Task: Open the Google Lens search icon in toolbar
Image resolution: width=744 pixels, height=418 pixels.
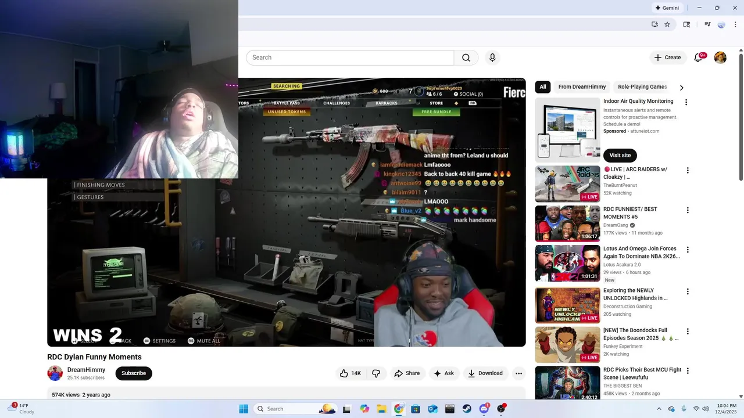Action: click(686, 24)
